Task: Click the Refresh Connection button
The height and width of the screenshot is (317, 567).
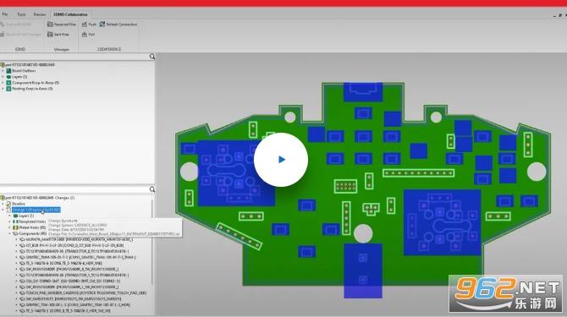Action: [118, 25]
